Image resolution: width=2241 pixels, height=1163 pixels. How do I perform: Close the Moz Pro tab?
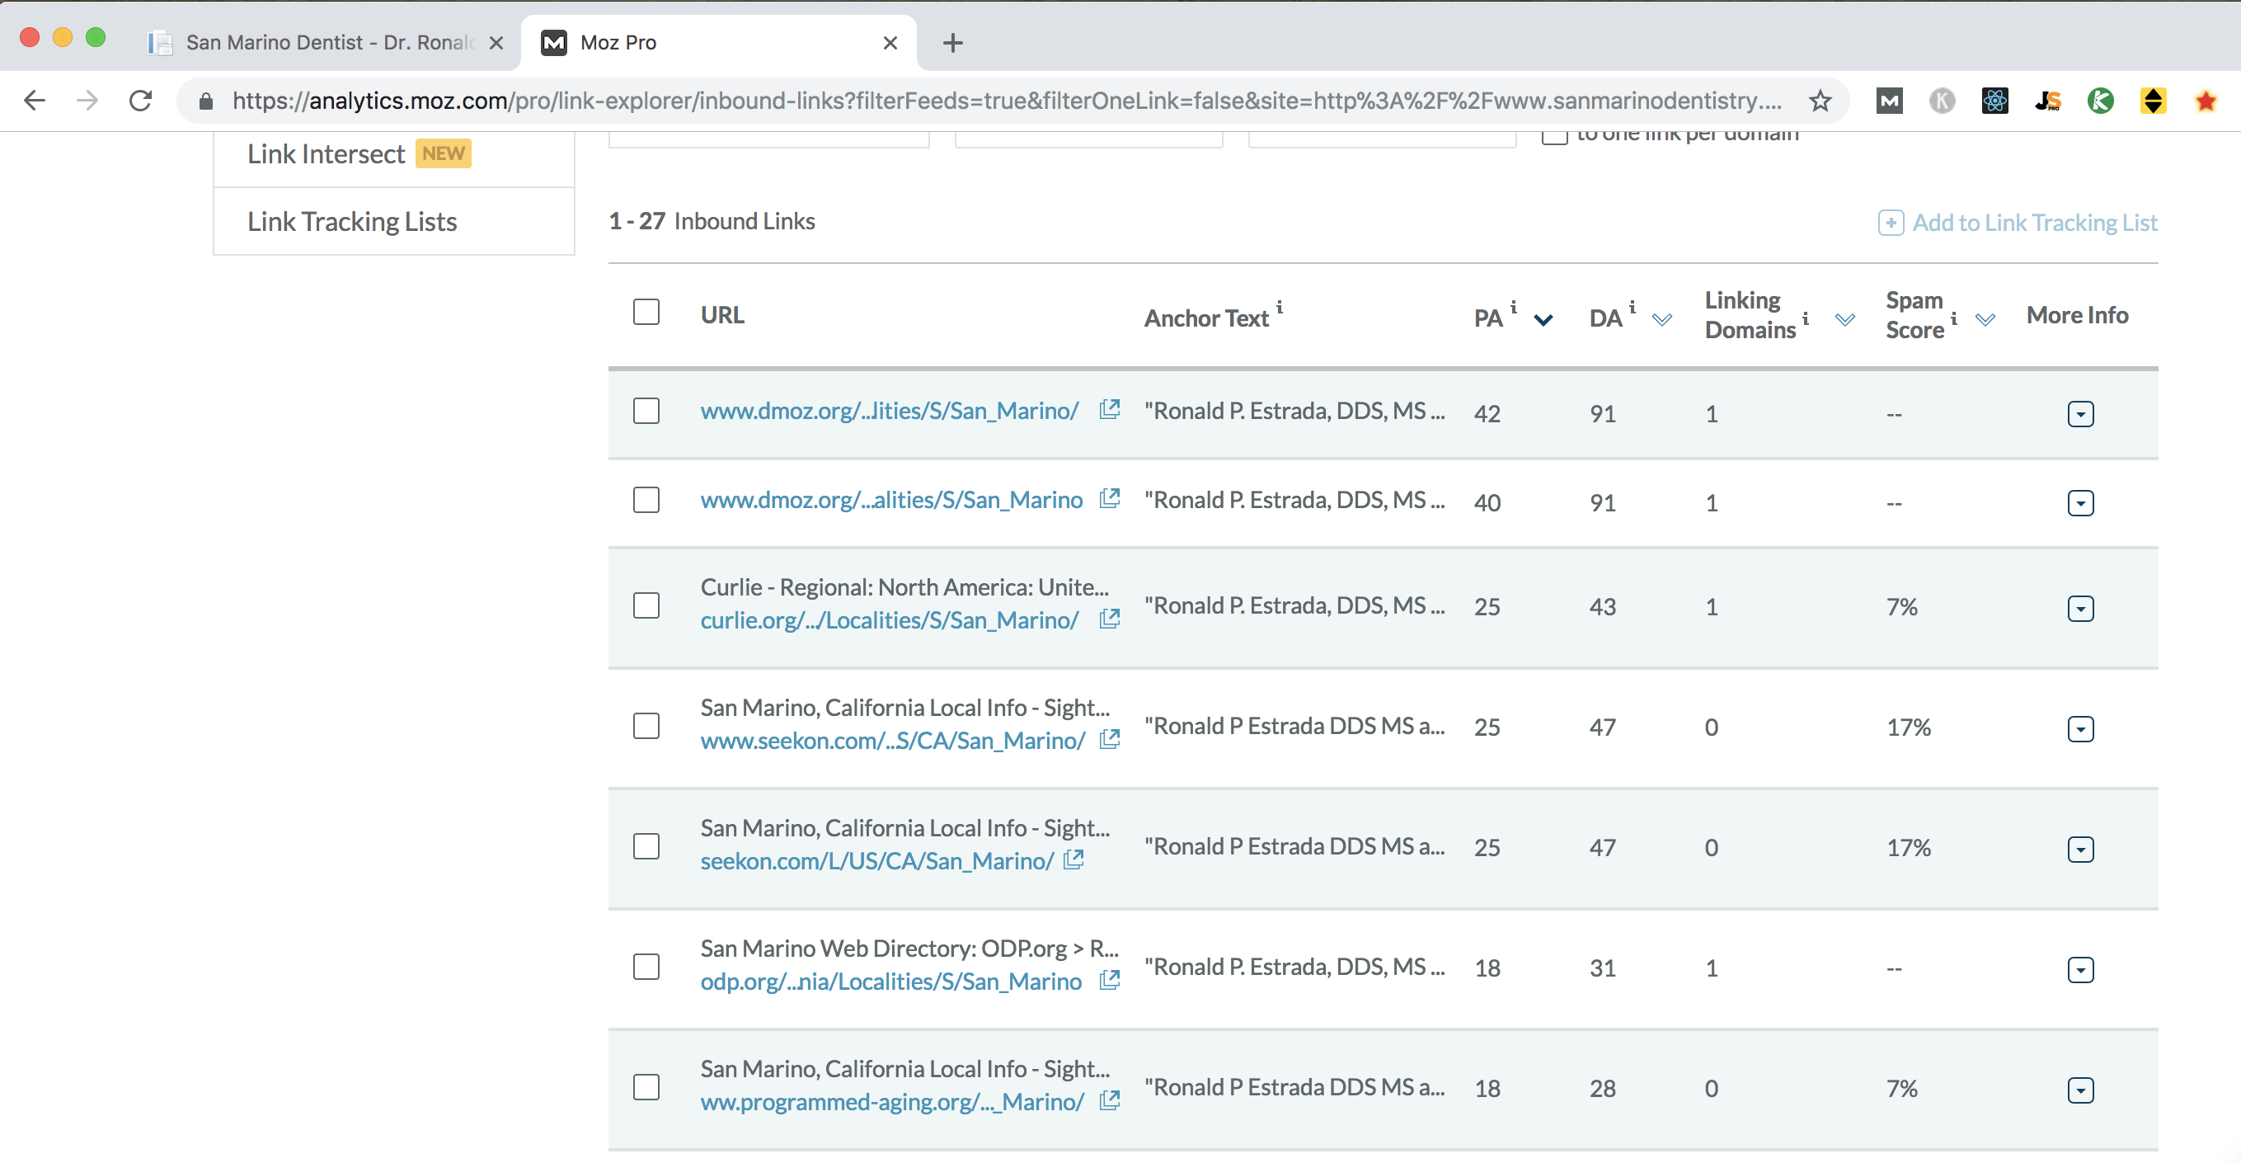[890, 43]
